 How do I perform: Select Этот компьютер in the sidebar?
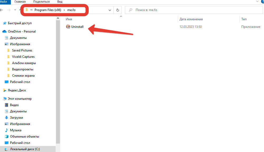[x=20, y=99]
